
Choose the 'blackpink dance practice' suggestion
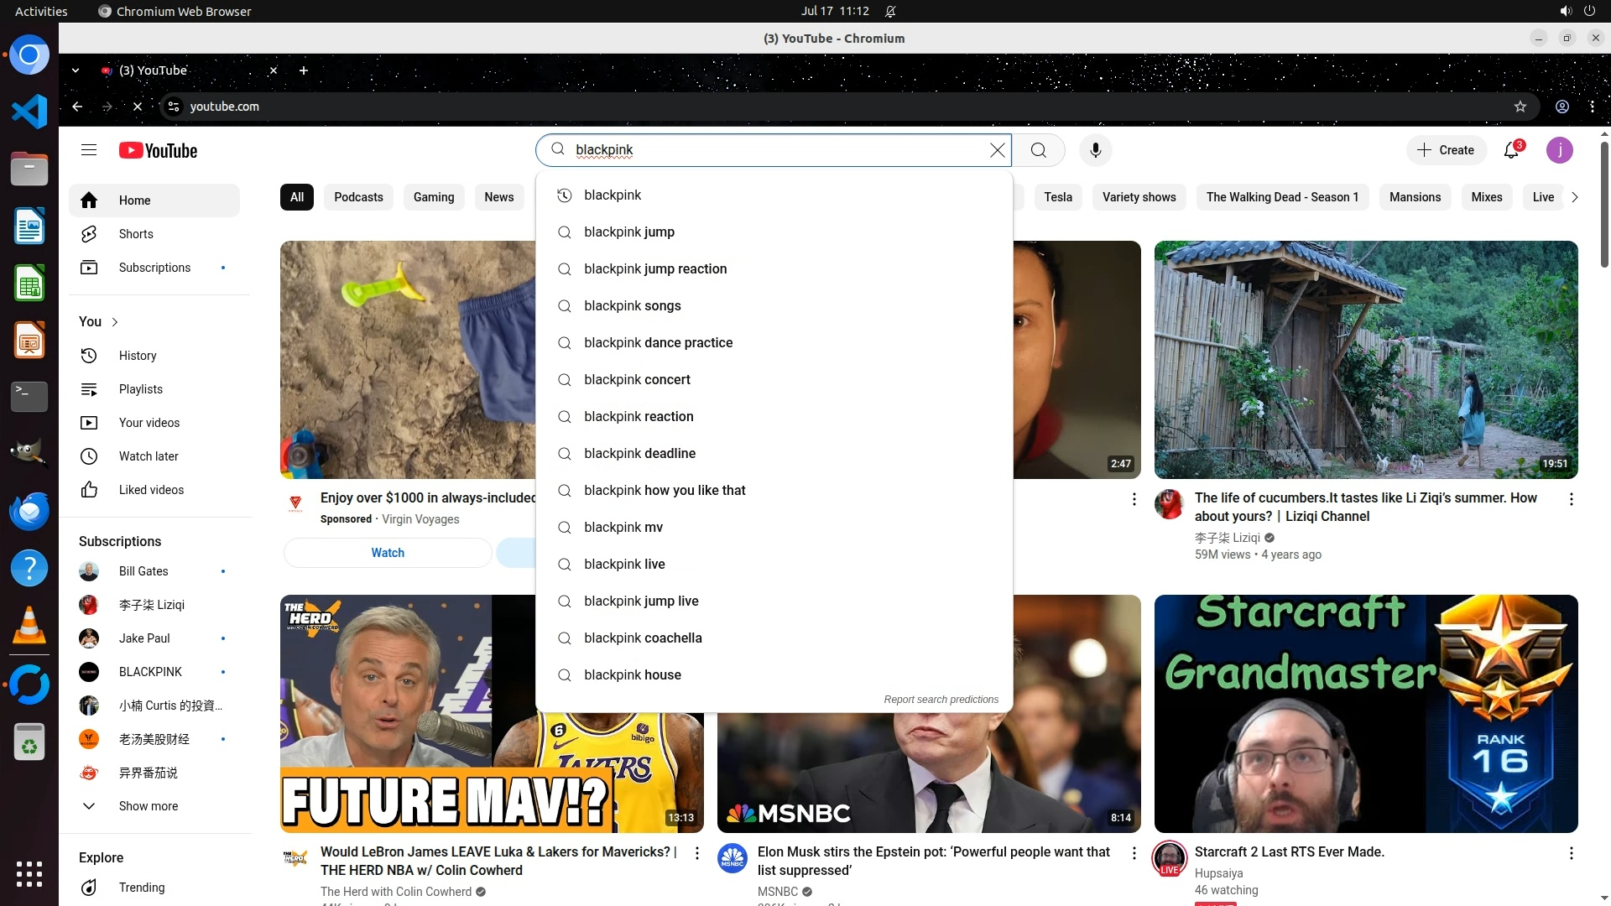658,342
